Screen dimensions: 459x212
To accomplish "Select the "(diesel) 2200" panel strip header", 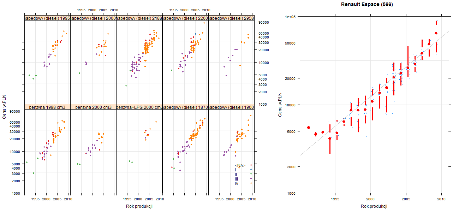I will tap(185, 18).
